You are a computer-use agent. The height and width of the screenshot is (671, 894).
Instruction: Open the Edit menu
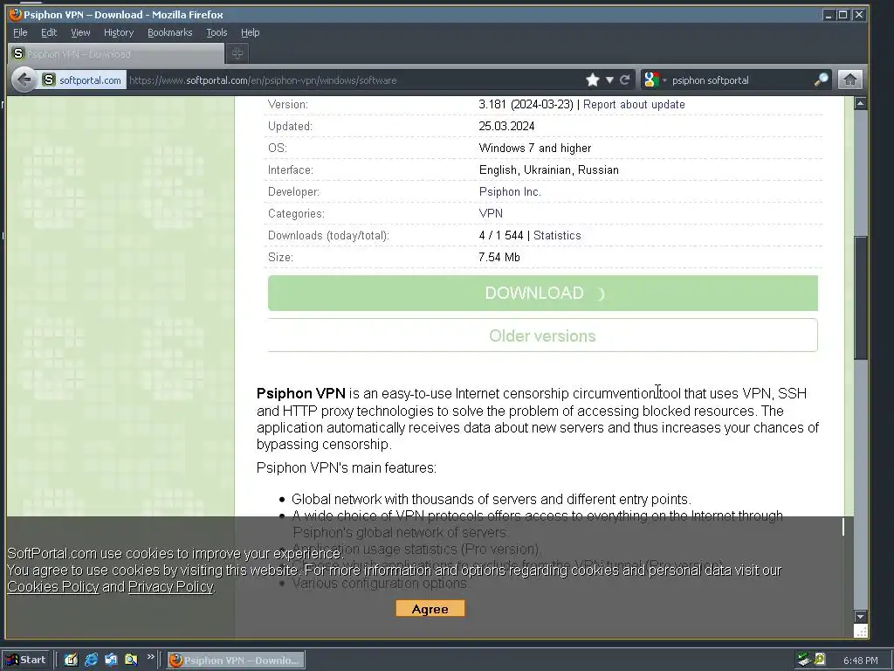click(49, 32)
